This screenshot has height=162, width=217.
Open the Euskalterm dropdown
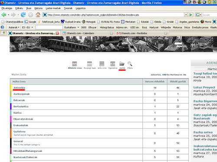click(72, 27)
